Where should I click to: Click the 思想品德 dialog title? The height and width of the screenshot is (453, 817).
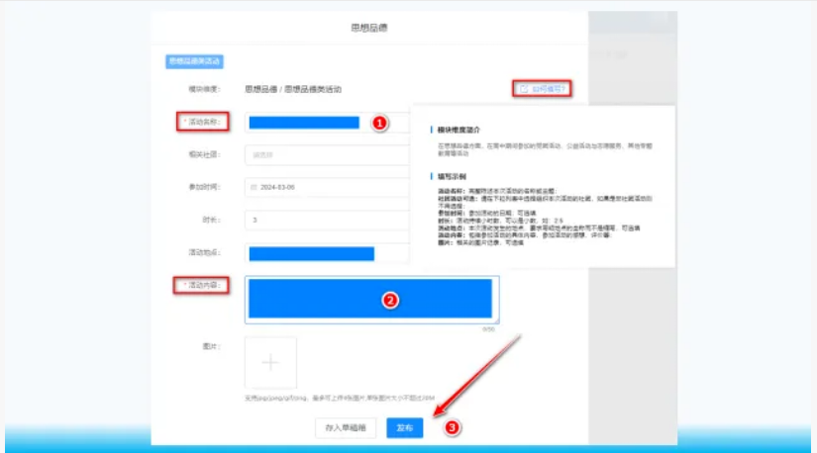point(369,27)
